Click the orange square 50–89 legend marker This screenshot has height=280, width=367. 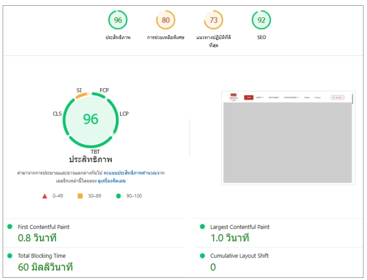point(80,196)
